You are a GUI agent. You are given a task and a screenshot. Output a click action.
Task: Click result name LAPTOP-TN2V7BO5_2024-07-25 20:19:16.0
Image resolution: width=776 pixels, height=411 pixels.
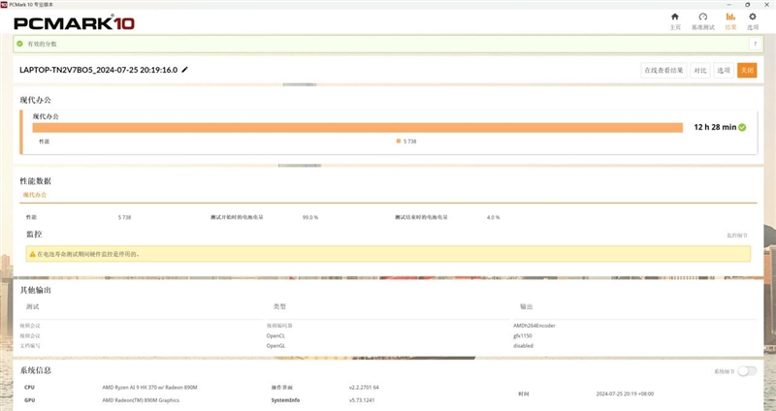[x=99, y=70]
